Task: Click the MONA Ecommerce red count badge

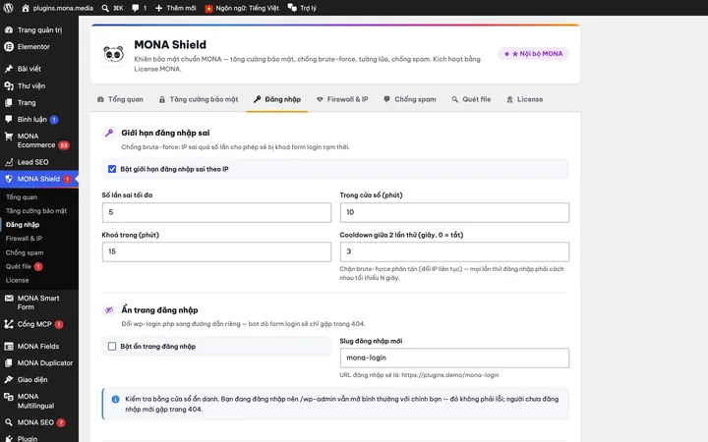Action: point(64,145)
